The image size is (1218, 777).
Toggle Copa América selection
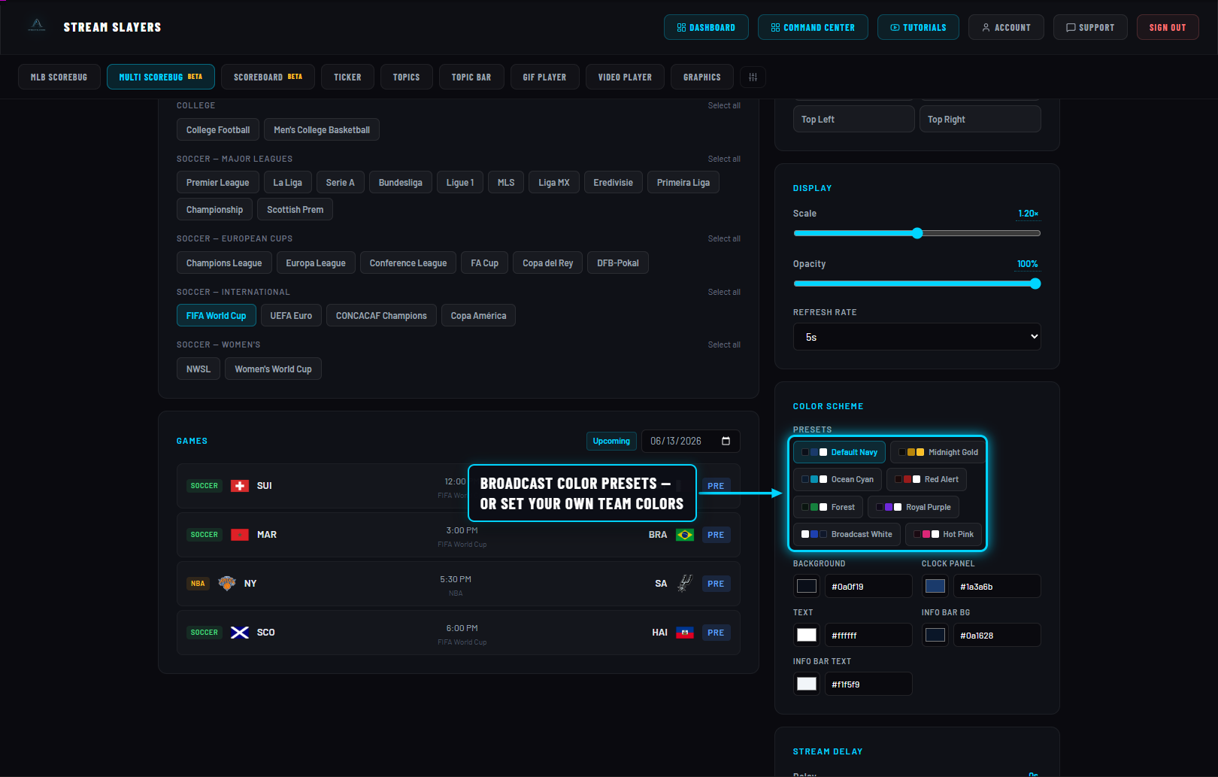[478, 316]
